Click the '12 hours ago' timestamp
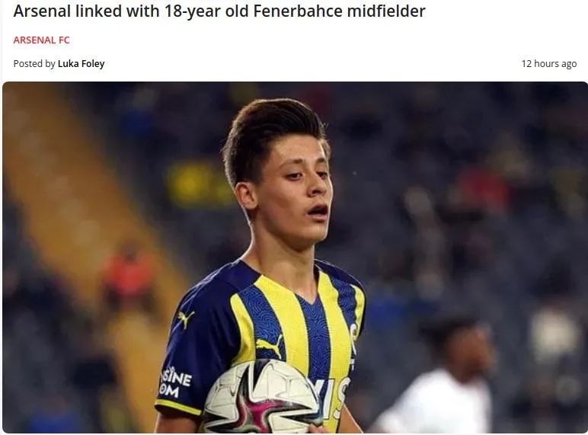 point(549,64)
